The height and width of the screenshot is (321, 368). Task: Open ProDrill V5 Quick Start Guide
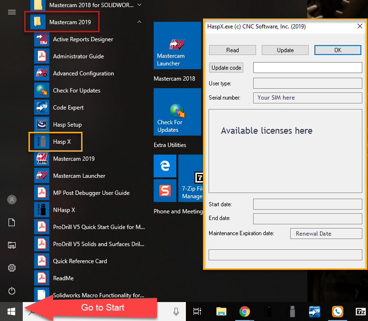tap(89, 227)
